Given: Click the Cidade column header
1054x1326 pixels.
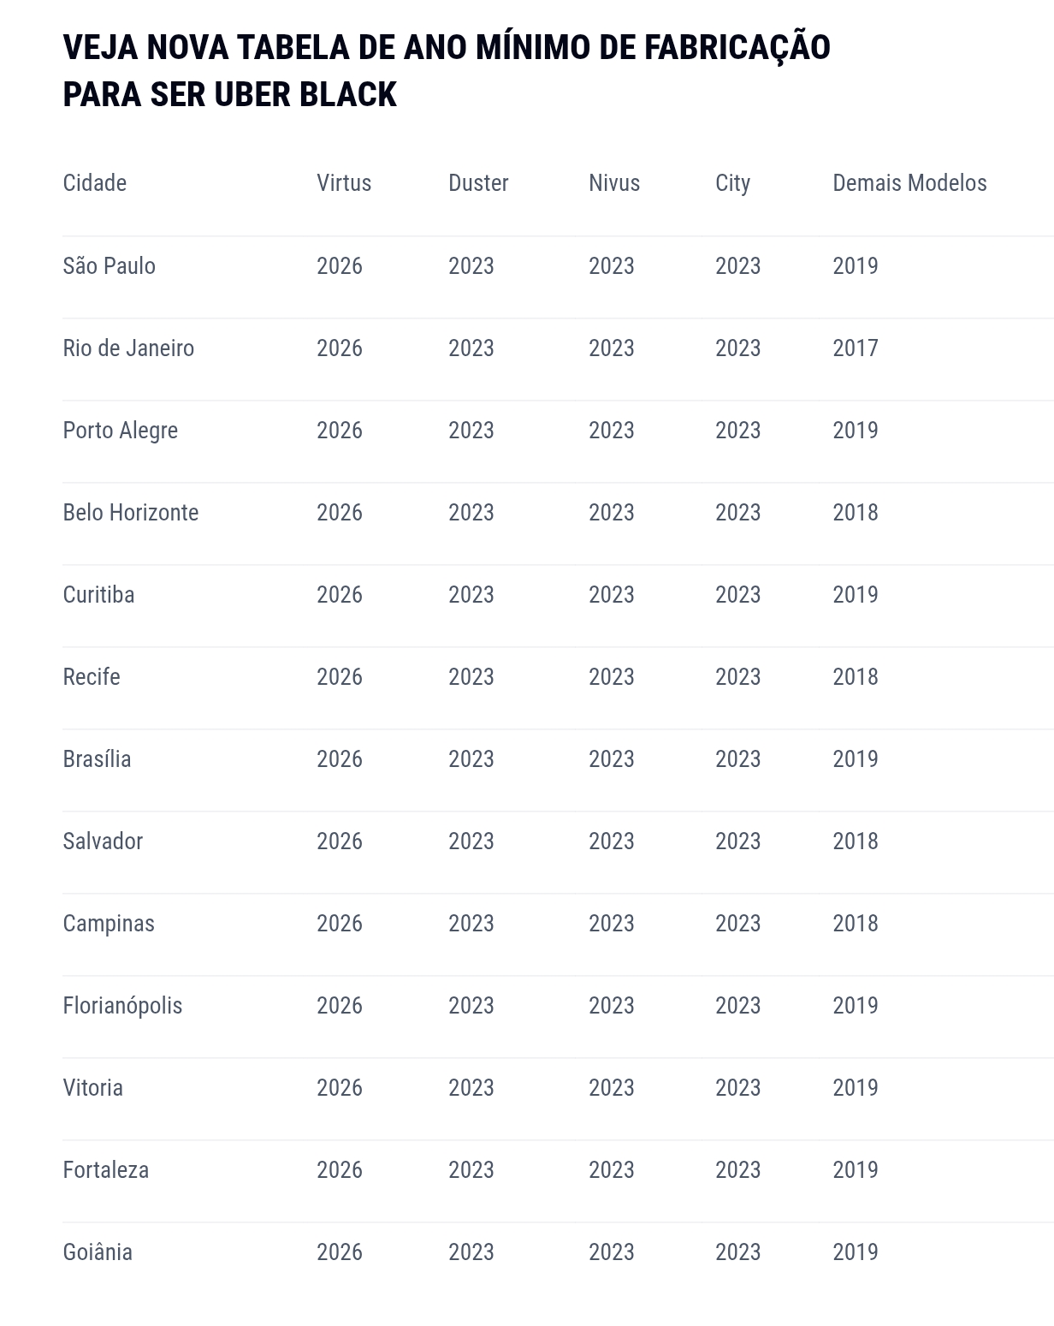Looking at the screenshot, I should pyautogui.click(x=95, y=183).
